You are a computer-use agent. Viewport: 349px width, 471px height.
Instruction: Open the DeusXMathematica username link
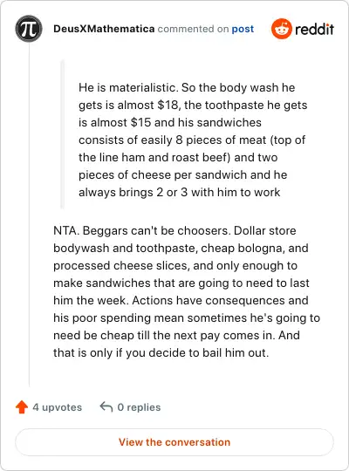click(x=104, y=29)
